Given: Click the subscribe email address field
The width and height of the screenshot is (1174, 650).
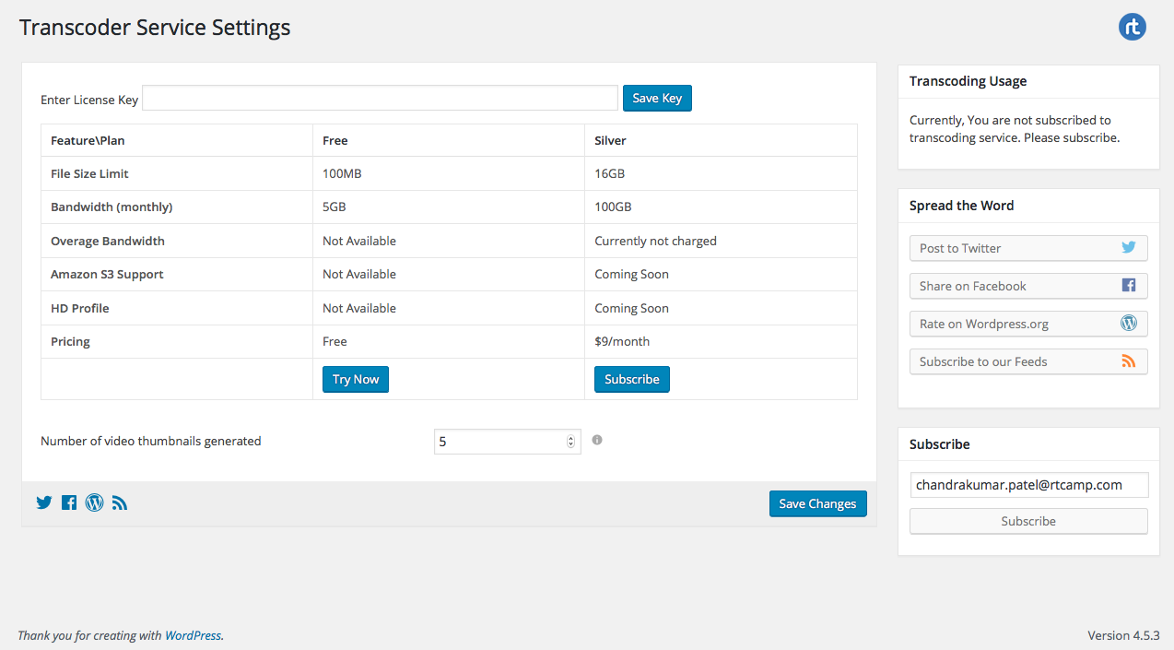Looking at the screenshot, I should coord(1029,485).
